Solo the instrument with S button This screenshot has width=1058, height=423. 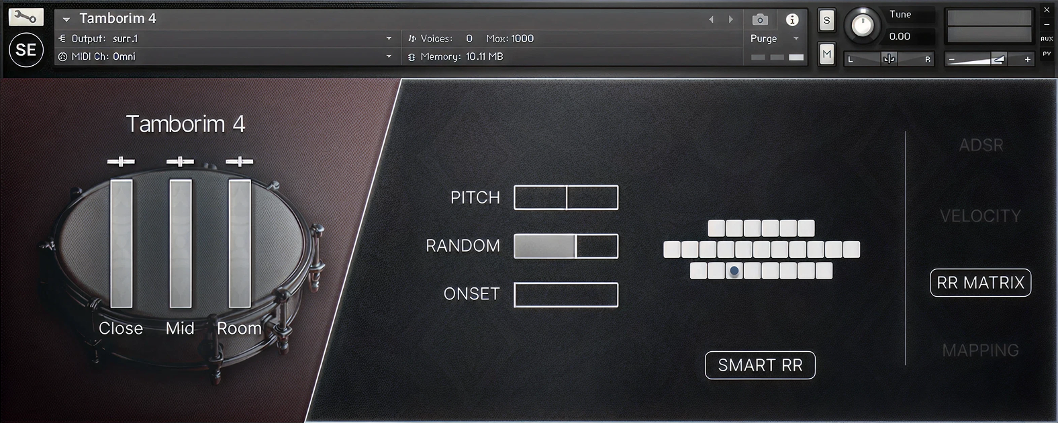(x=826, y=20)
